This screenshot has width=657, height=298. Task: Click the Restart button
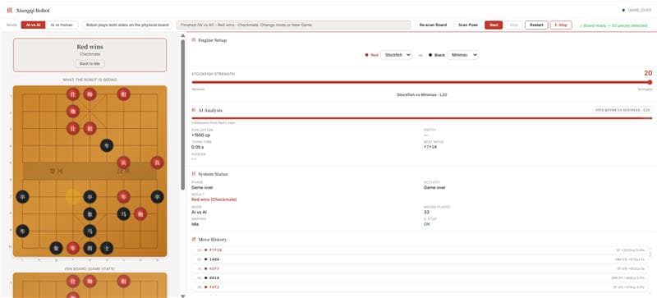coord(536,25)
